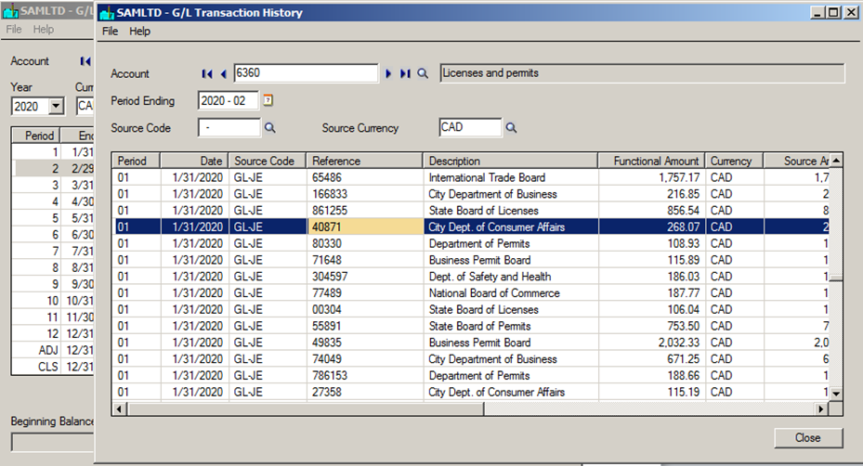Viewport: 863px width, 466px height.
Task: Select Department of Permits row 80330
Action: pyautogui.click(x=472, y=243)
